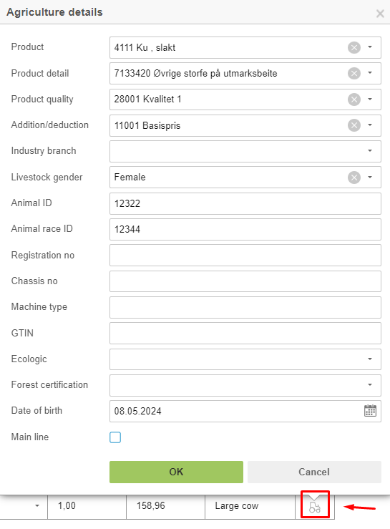Click the Registration no input field
This screenshot has height=529, width=390.
tap(245, 256)
